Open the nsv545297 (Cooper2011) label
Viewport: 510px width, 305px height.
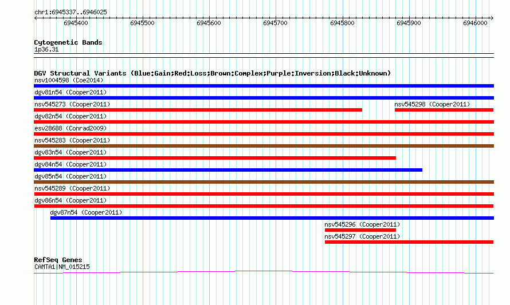pos(362,236)
